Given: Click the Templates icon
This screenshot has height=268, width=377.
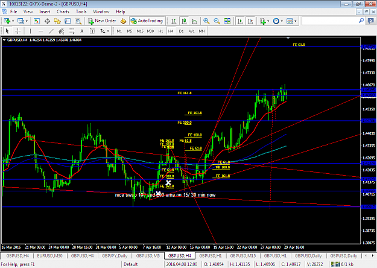Looking at the screenshot, I should 290,21.
